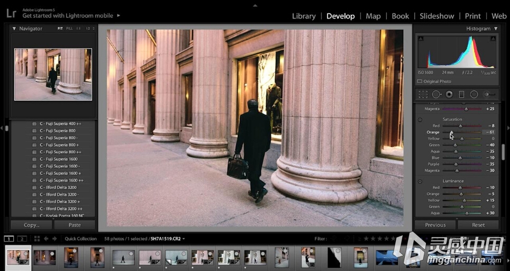Collapse the Histogram panel
This screenshot has height=271, width=510.
coord(496,28)
